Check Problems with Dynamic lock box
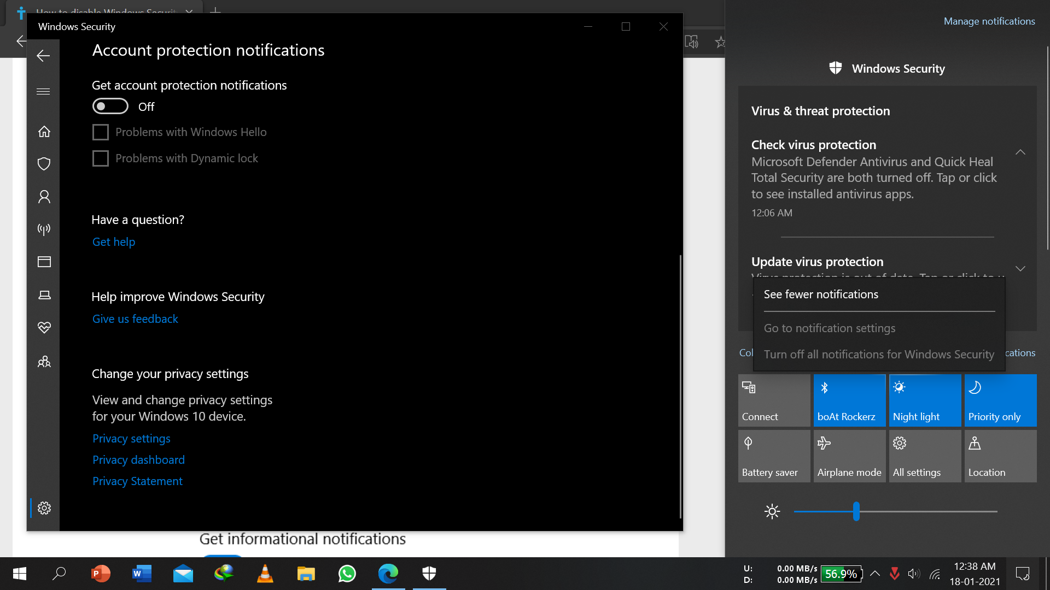The height and width of the screenshot is (590, 1050). (x=101, y=158)
